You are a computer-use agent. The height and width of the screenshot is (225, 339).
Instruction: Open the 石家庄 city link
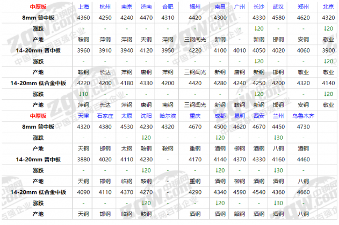click(x=106, y=116)
